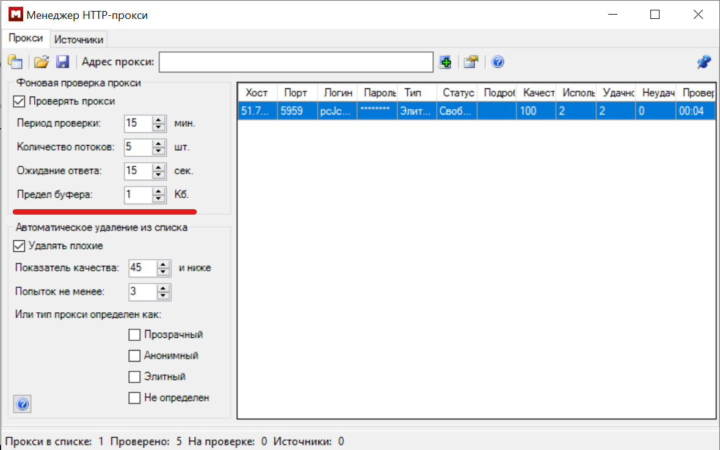Click the 'Статус' column header
This screenshot has width=720, height=450.
coord(457,93)
